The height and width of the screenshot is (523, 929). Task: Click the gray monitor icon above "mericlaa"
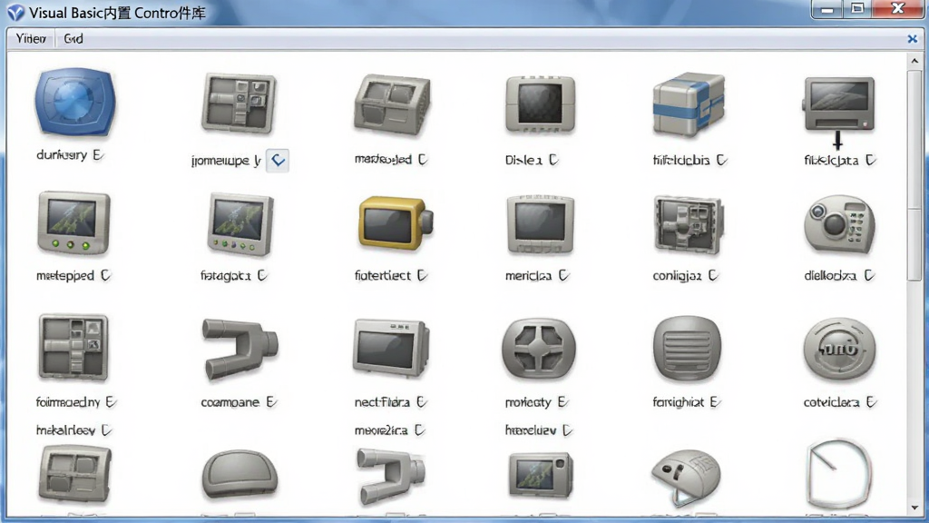pyautogui.click(x=540, y=225)
